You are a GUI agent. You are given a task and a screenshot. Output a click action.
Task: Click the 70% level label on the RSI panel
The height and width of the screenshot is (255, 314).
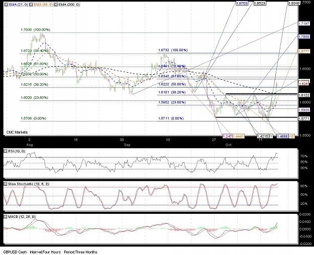pyautogui.click(x=304, y=156)
